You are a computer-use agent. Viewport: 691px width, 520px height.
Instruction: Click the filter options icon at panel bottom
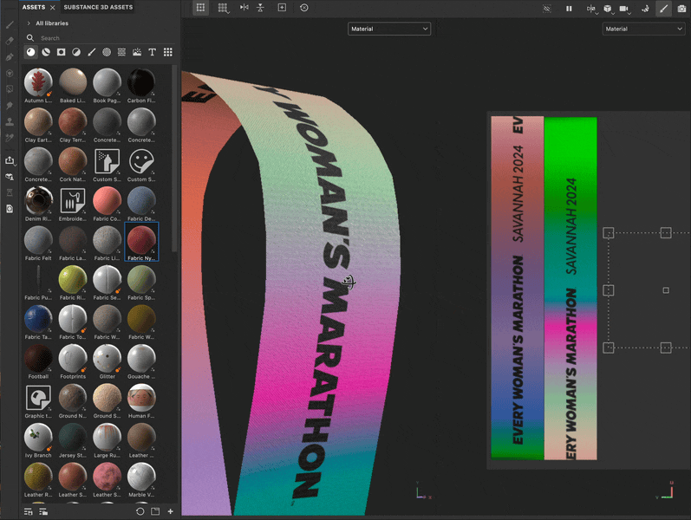(x=29, y=511)
